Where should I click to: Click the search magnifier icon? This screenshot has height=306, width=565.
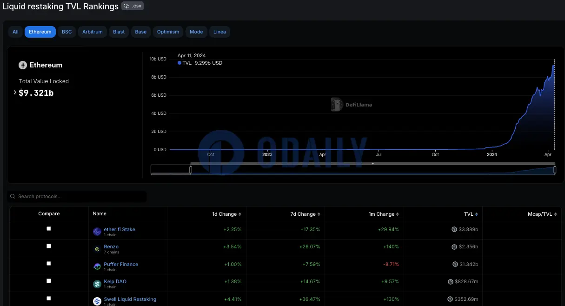pyautogui.click(x=13, y=196)
